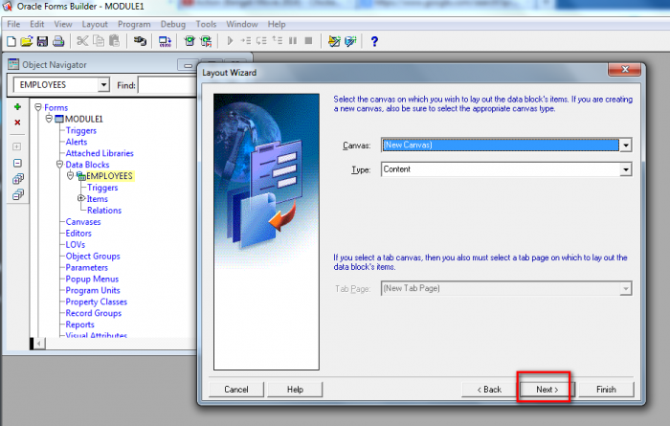Open the Edit menu
Viewport: 670px width, 426px height.
click(x=37, y=24)
